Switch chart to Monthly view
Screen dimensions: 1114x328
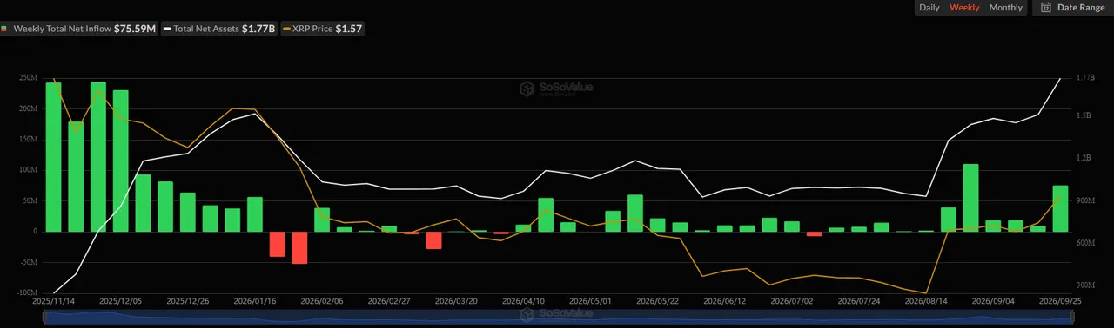(1006, 8)
